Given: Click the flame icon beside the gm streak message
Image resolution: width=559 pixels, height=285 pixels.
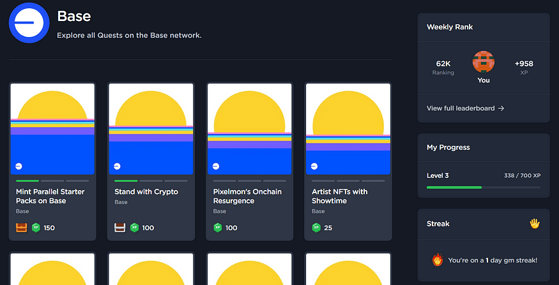Looking at the screenshot, I should point(438,260).
